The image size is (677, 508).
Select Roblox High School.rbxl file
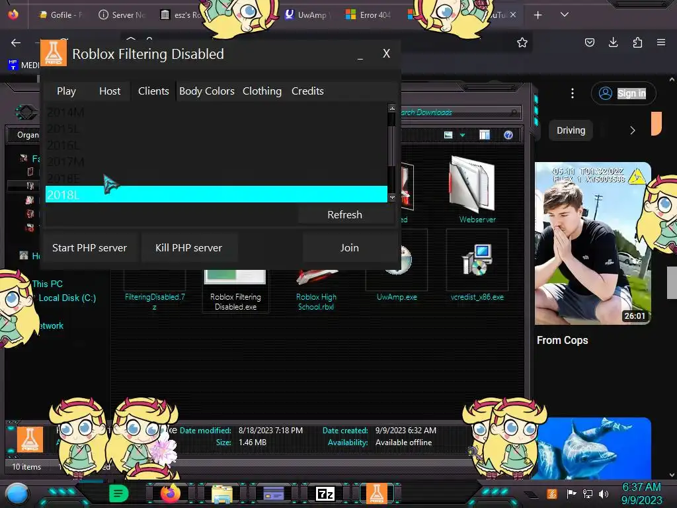[x=316, y=290]
